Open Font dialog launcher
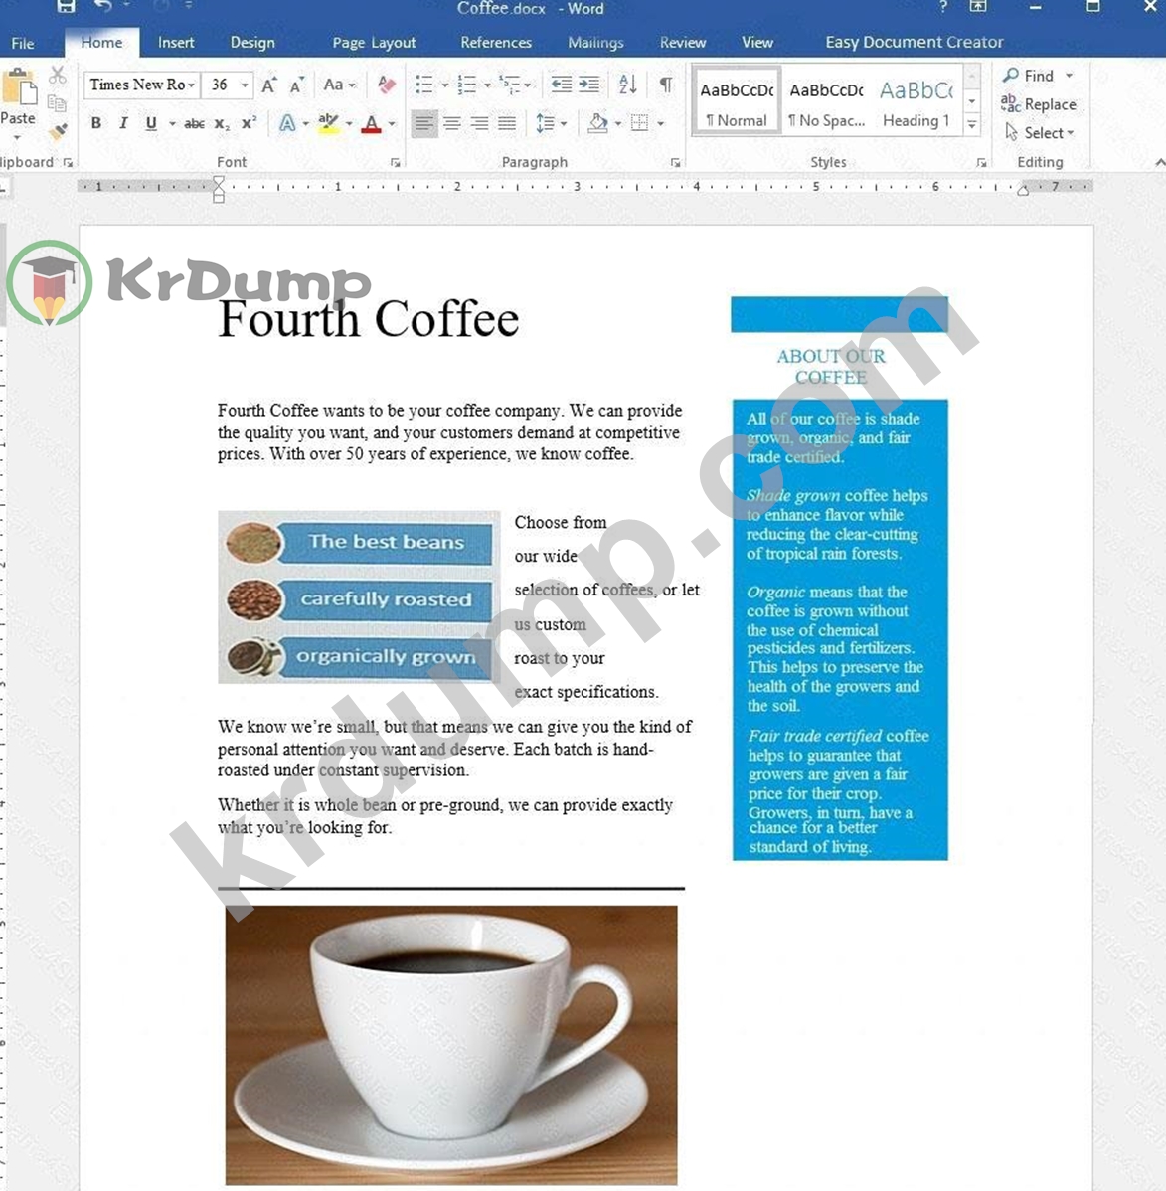1166x1191 pixels. pyautogui.click(x=395, y=163)
